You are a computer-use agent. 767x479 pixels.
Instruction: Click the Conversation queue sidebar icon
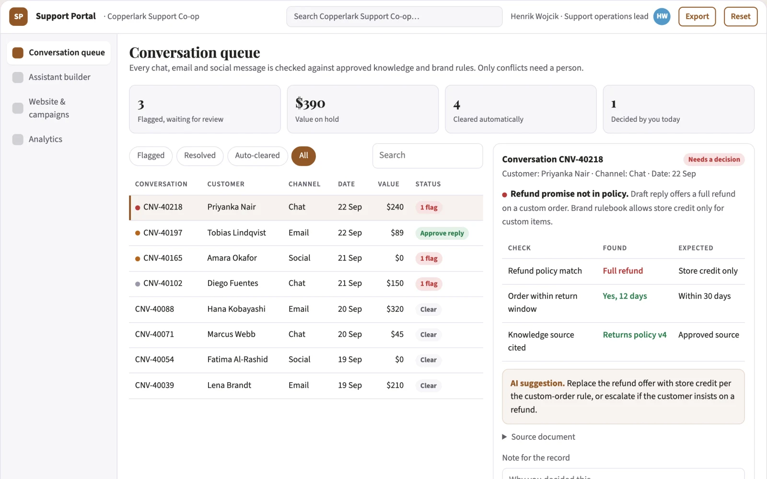click(x=18, y=53)
